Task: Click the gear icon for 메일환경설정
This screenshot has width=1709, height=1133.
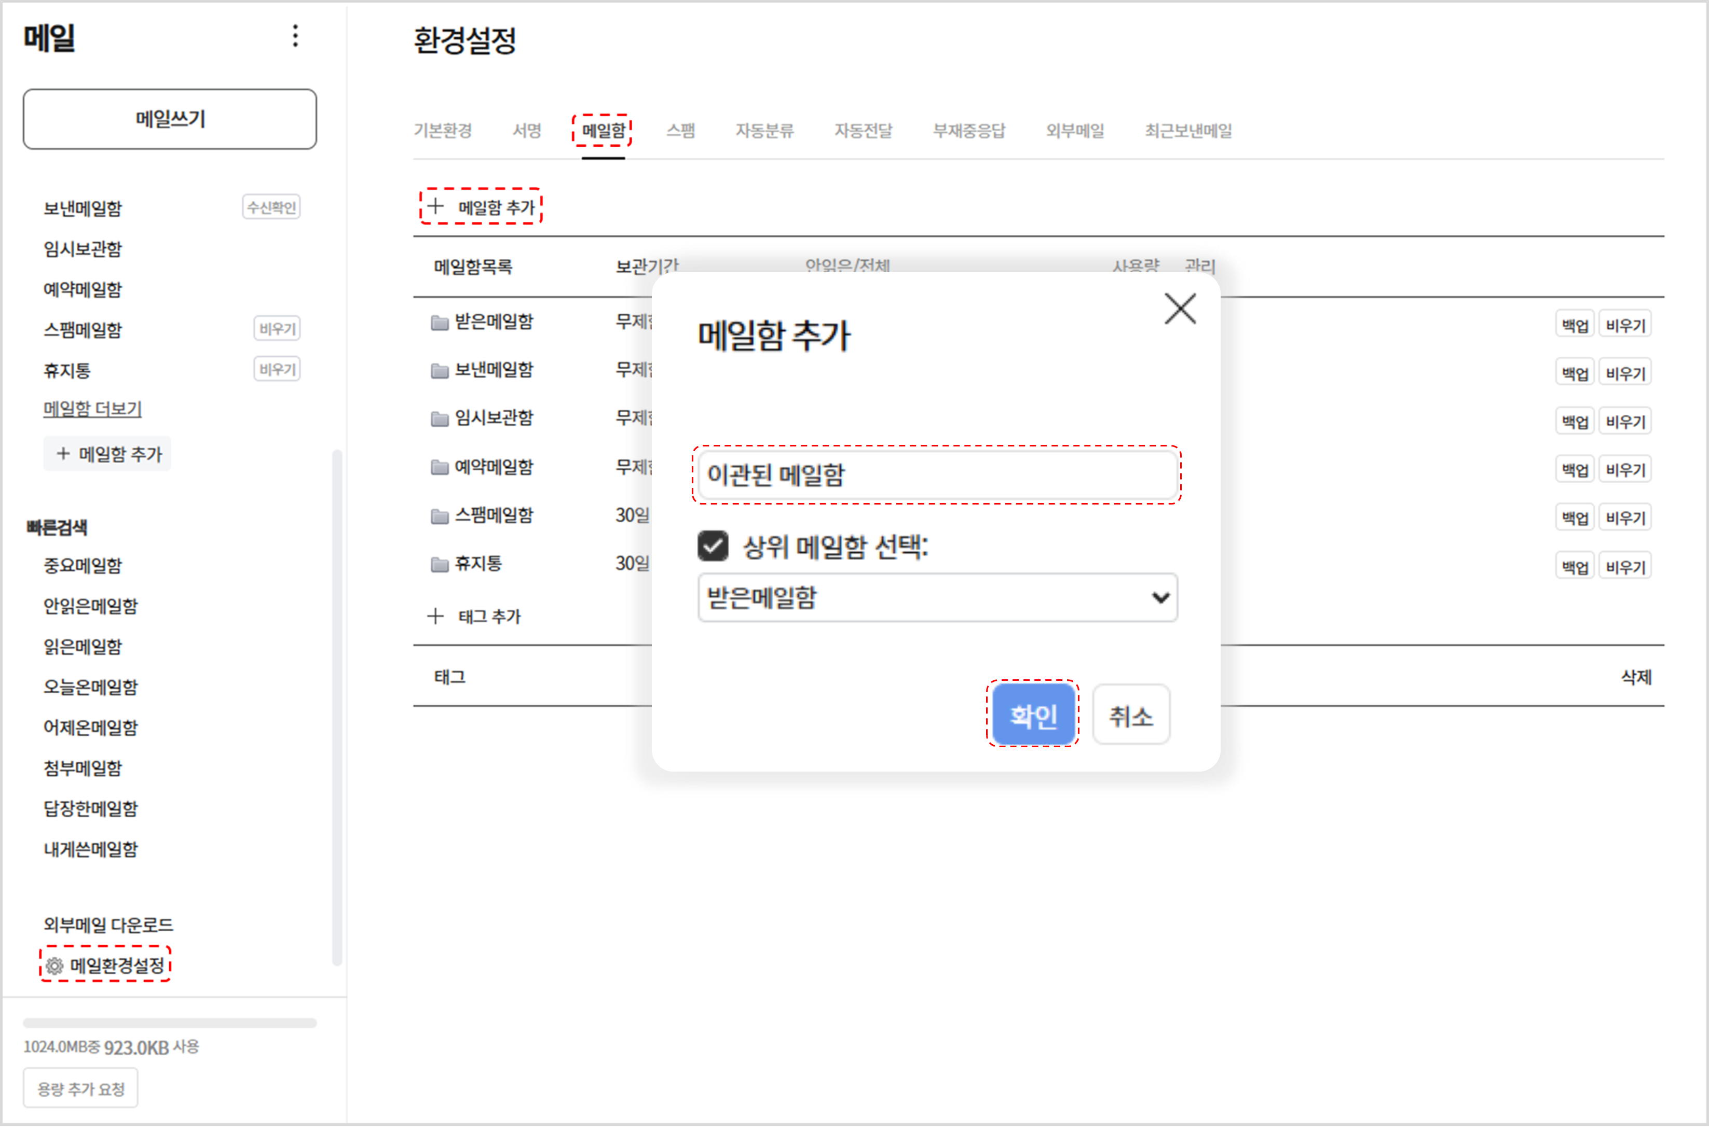Action: click(x=54, y=966)
